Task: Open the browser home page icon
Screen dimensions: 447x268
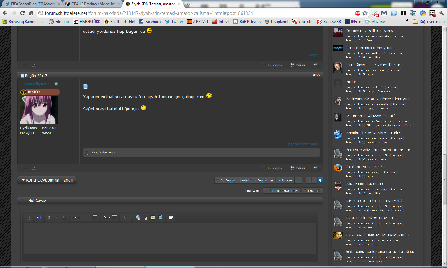Action: (31, 13)
